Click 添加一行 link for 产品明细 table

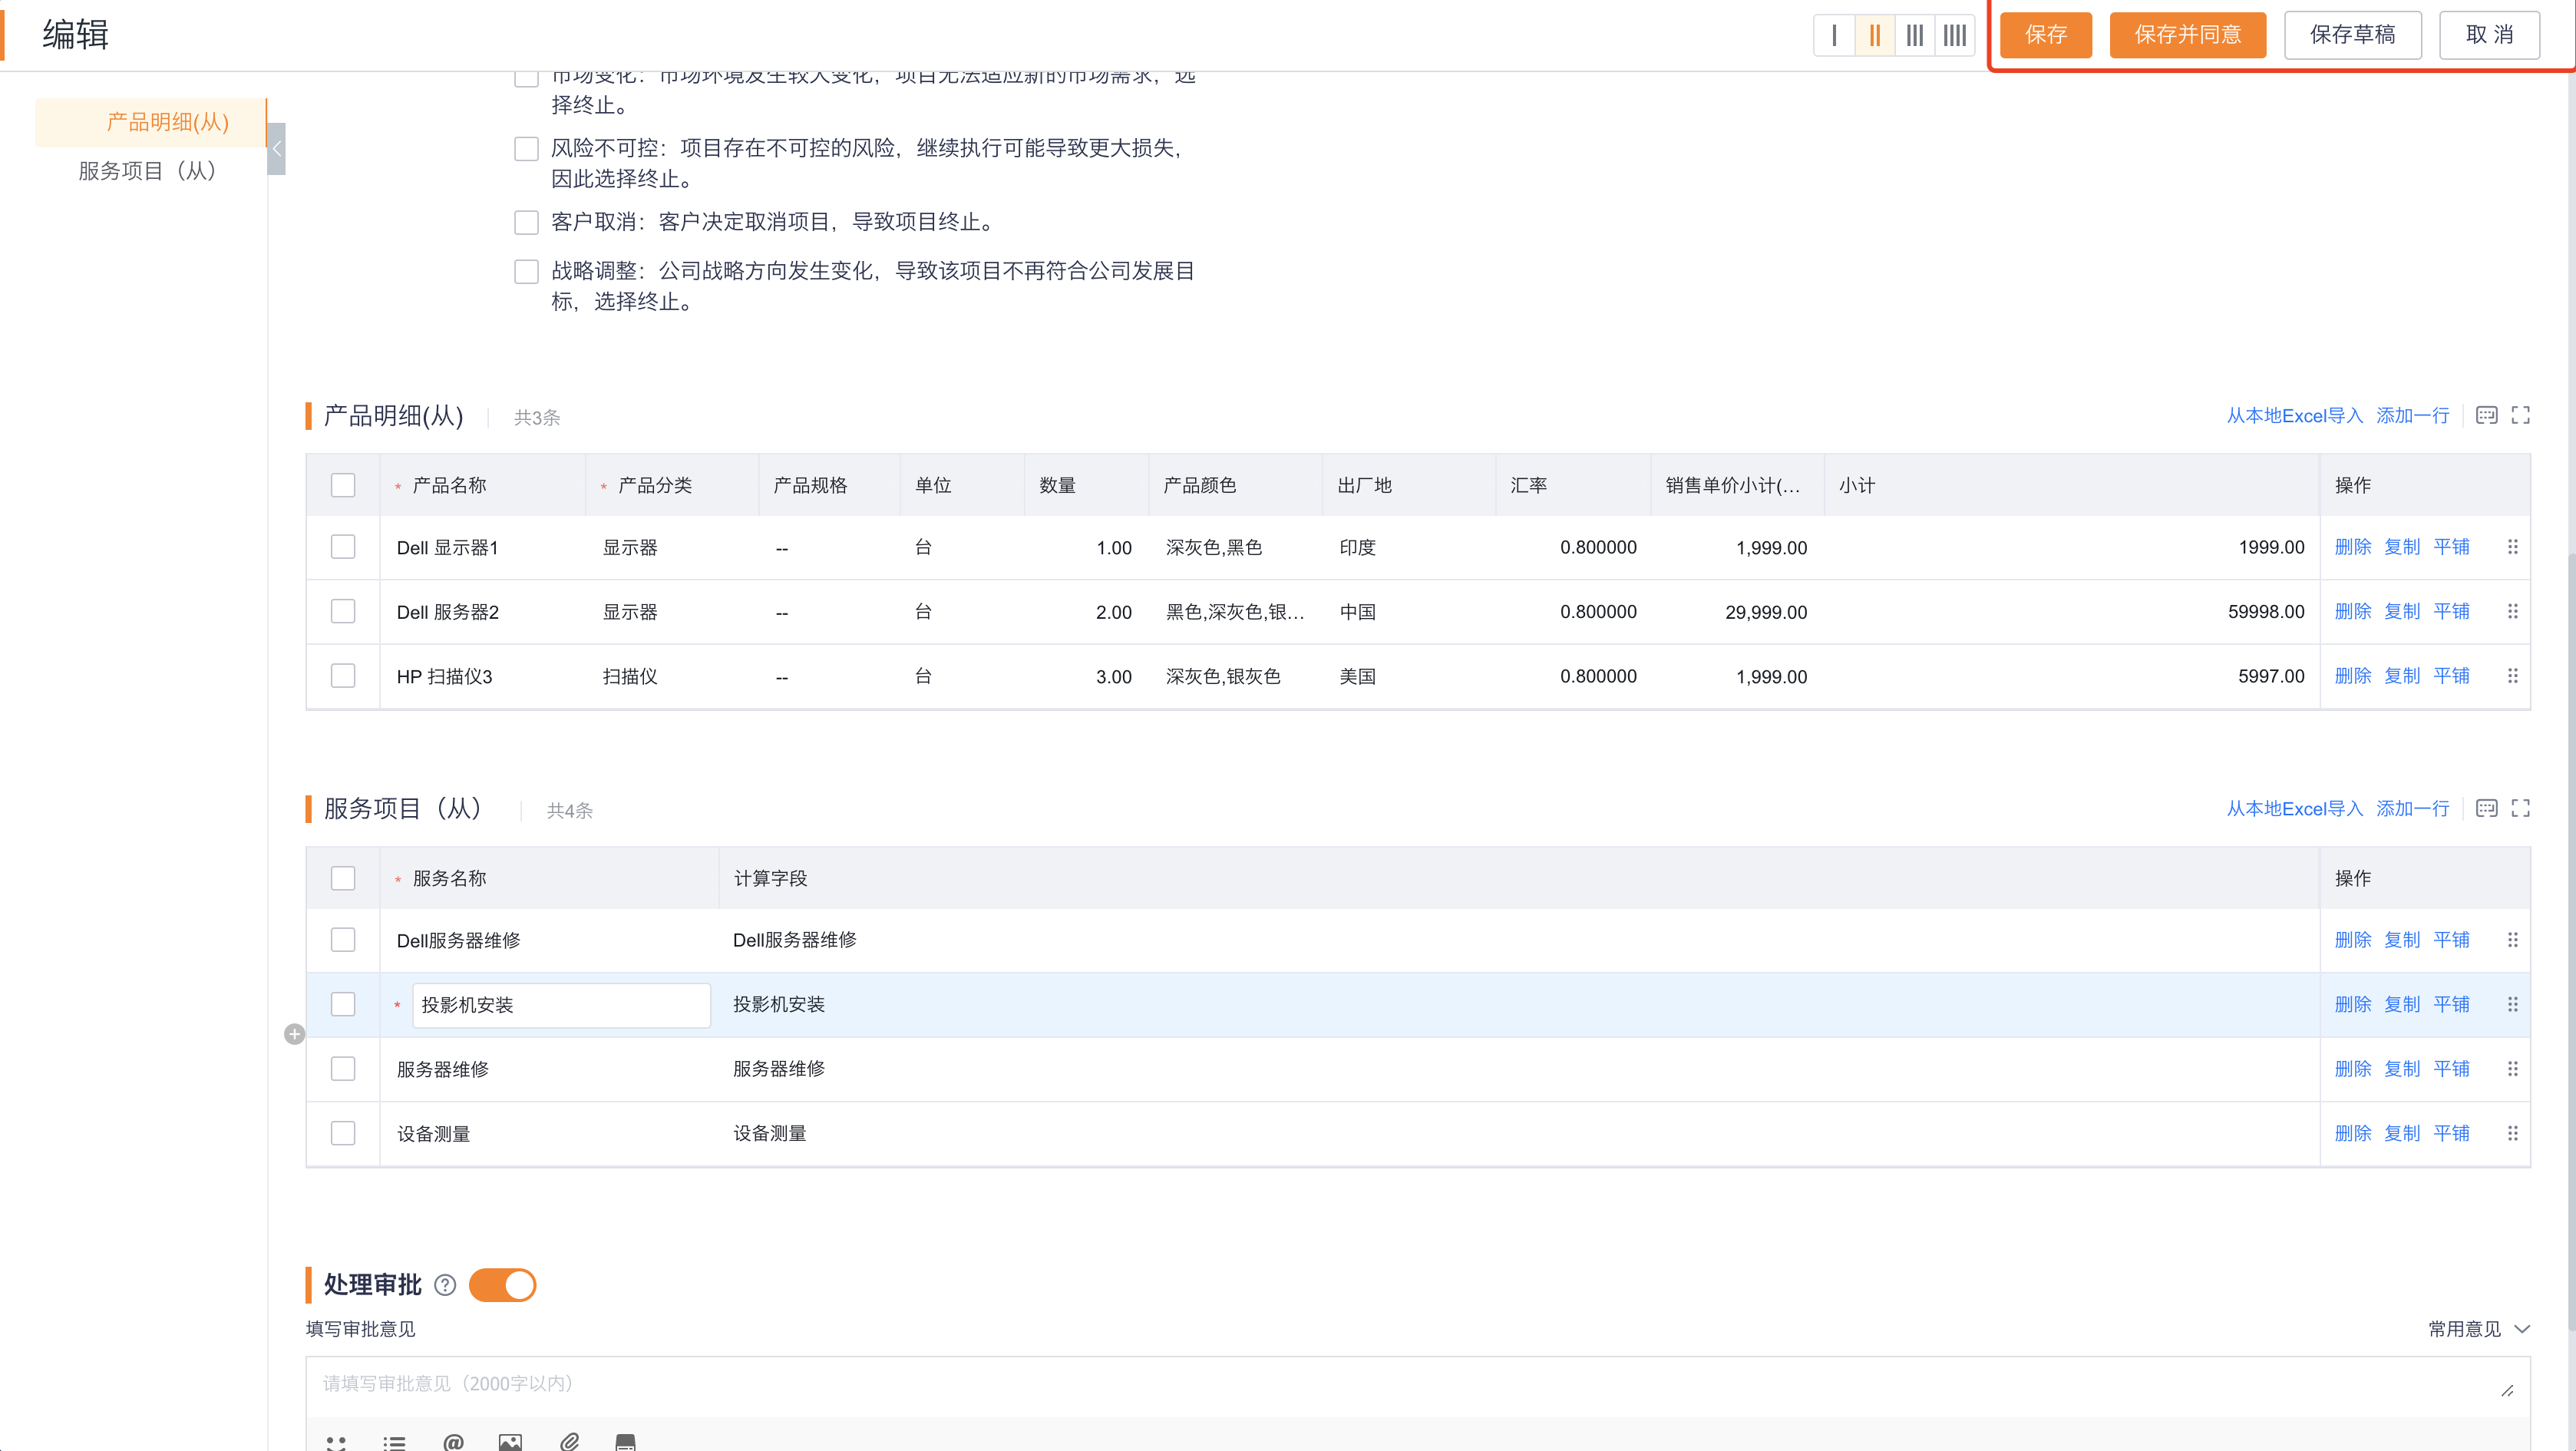2412,415
